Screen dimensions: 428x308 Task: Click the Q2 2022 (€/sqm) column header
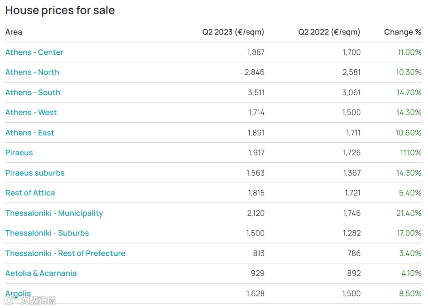coord(329,32)
